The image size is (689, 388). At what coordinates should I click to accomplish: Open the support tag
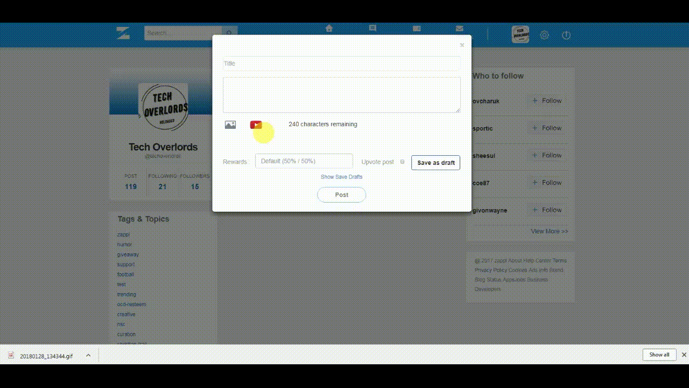126,265
